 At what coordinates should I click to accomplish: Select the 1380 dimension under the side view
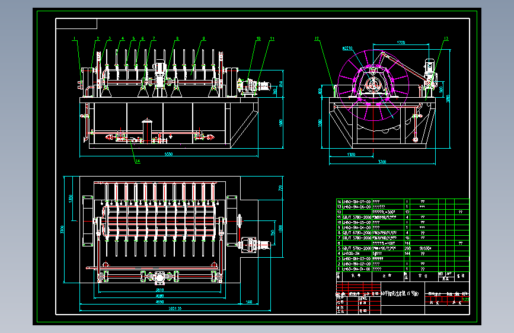(351, 155)
